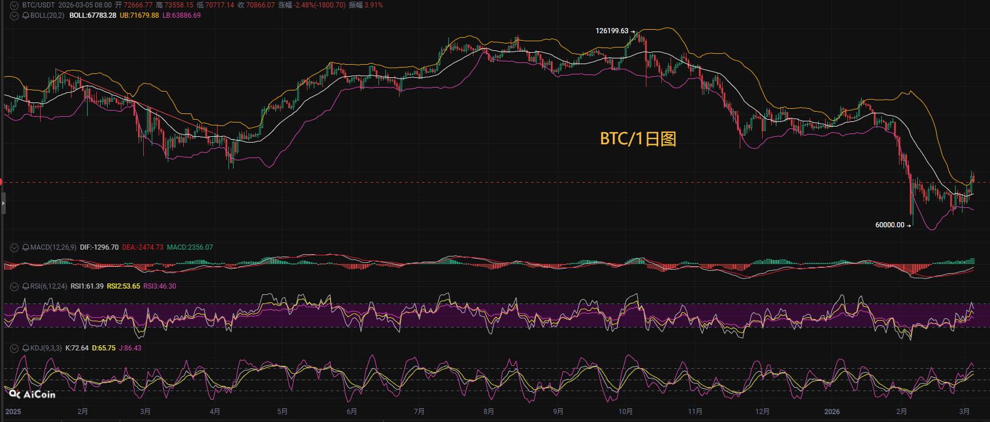
Task: Toggle the RSI panel circled chevron
Action: [x=14, y=286]
